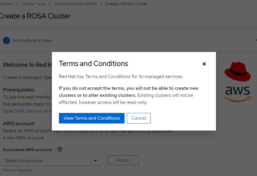Cancel the Terms and Conditions prompt

pyautogui.click(x=139, y=118)
